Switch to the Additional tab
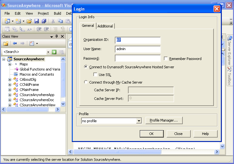This screenshot has height=164, width=234. (105, 26)
